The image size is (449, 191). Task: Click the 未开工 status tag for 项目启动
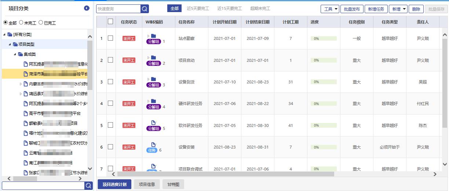click(x=129, y=60)
